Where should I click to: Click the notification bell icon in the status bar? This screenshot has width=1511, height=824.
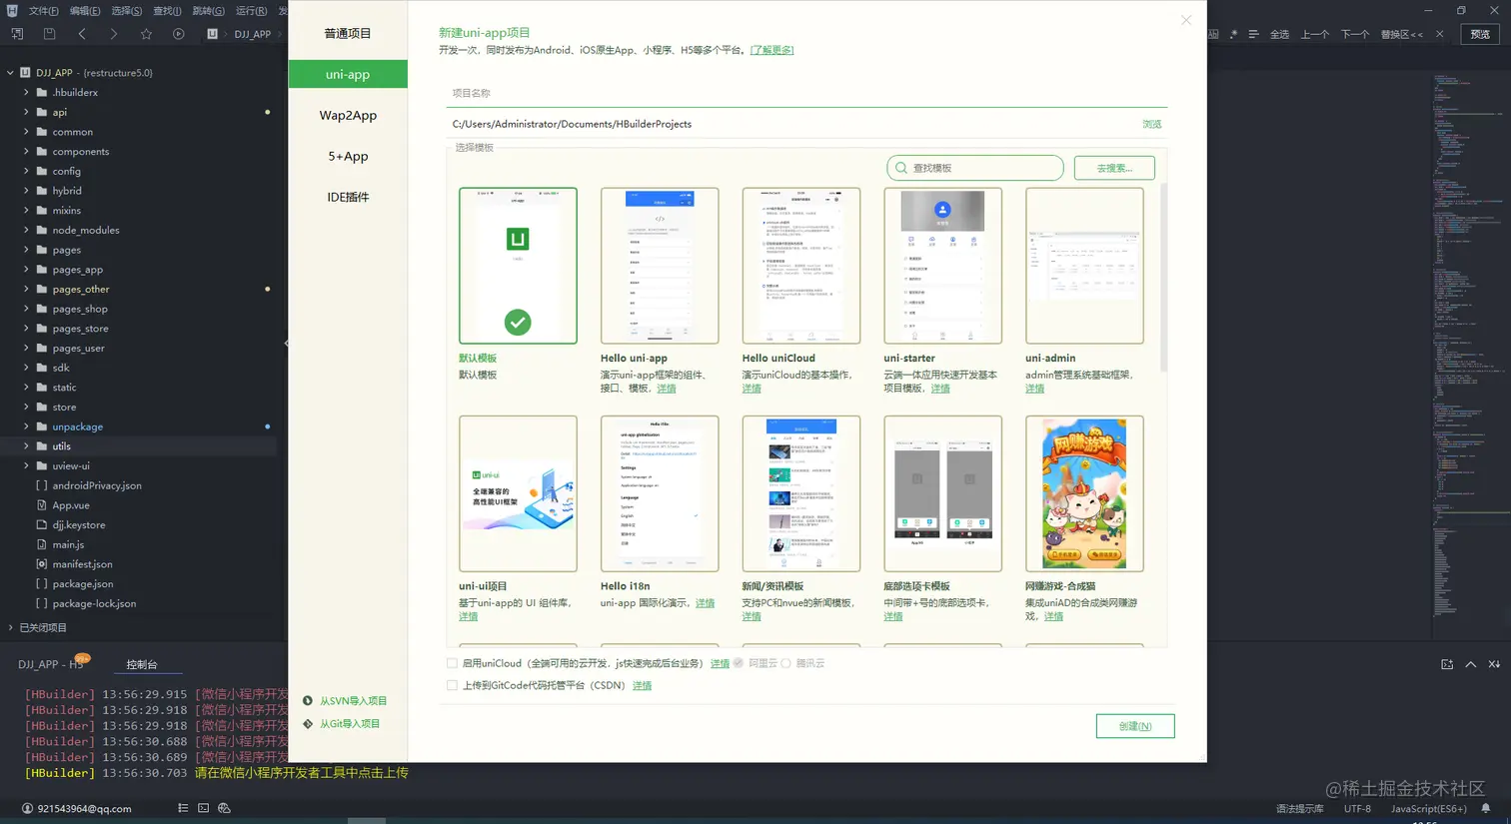[1485, 807]
